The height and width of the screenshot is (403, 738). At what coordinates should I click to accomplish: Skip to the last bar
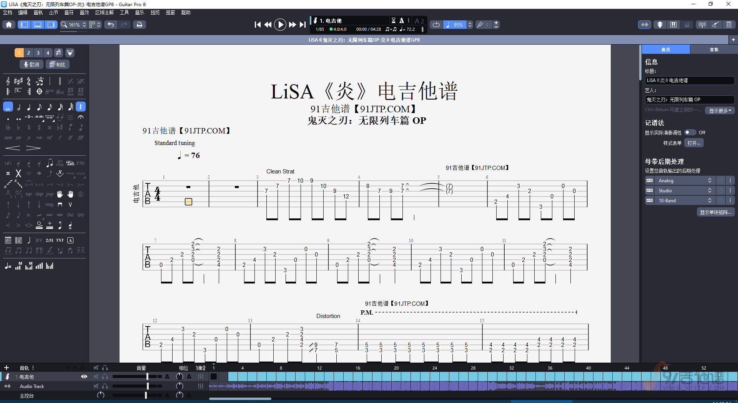303,25
